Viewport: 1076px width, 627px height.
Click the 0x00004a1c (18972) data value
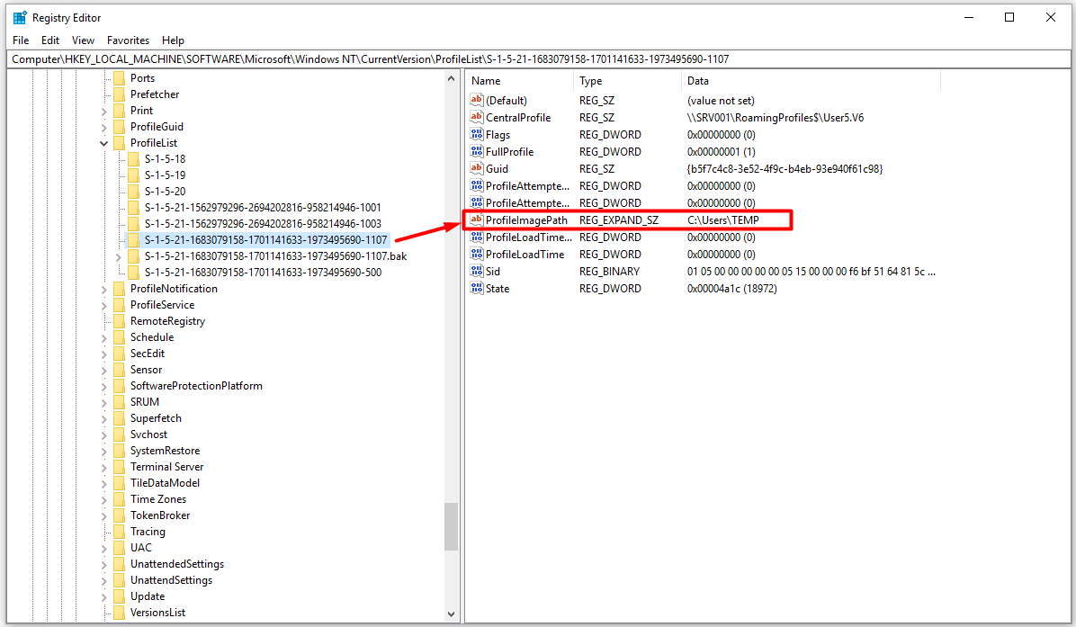(x=732, y=288)
